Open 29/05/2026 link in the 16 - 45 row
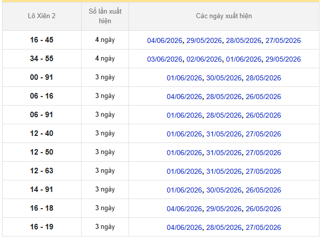Screen dimensions: 322x239 (204, 40)
